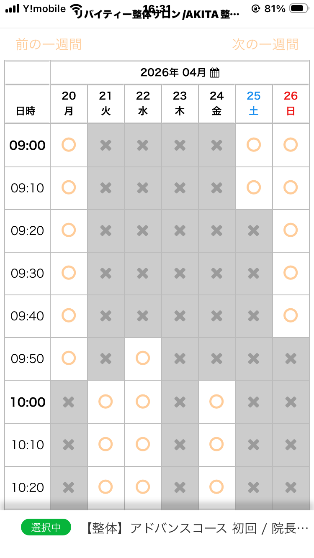This screenshot has width=314, height=558.
Task: Tap the 09:40 circle on Sunday 26
Action: pyautogui.click(x=291, y=316)
